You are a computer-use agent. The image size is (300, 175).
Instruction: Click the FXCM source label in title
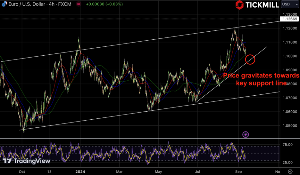pyautogui.click(x=65, y=4)
